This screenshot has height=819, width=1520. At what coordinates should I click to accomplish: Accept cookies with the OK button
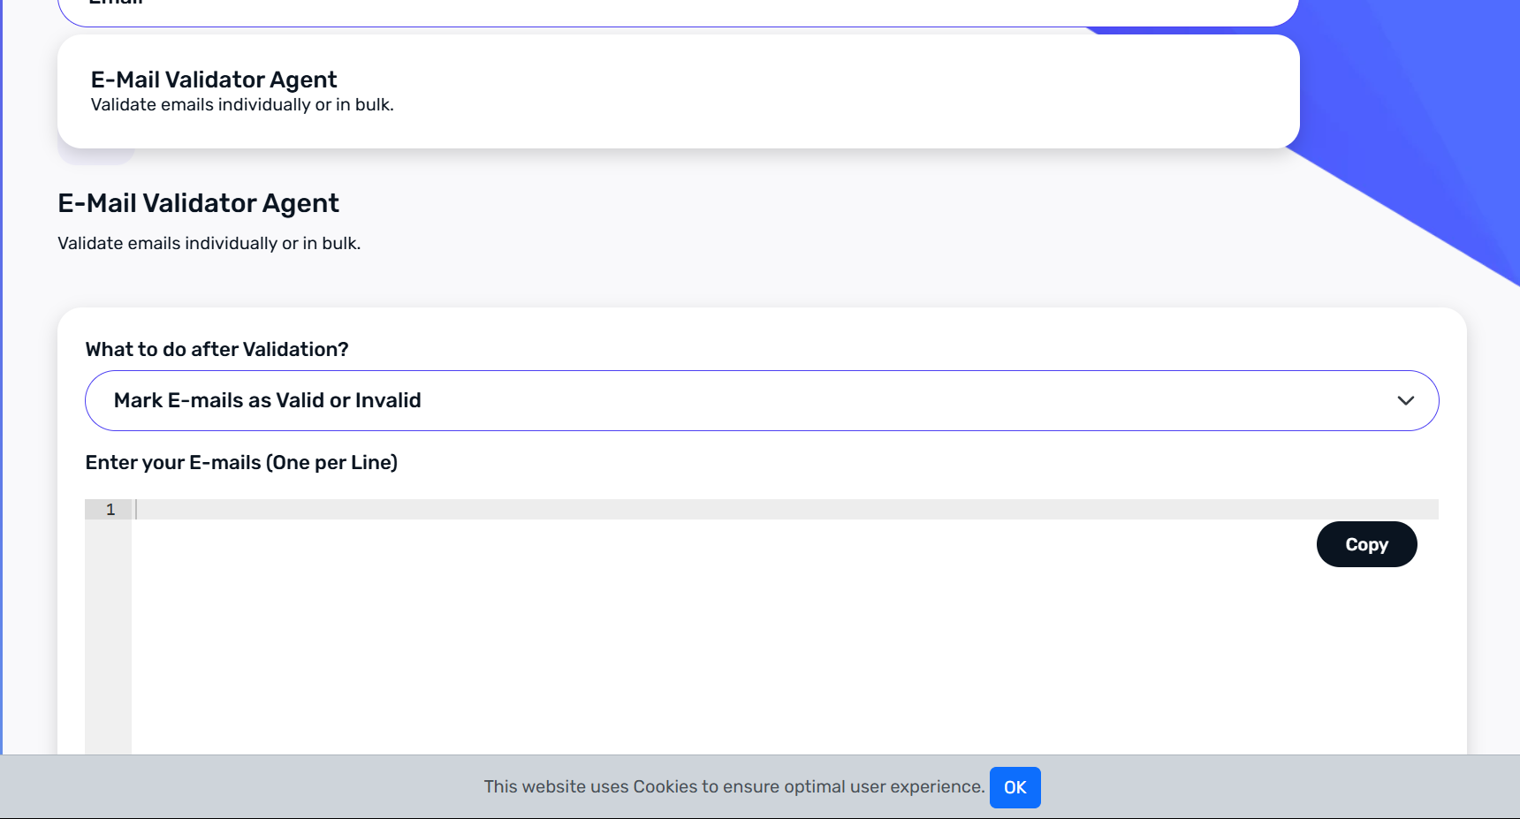(1015, 787)
